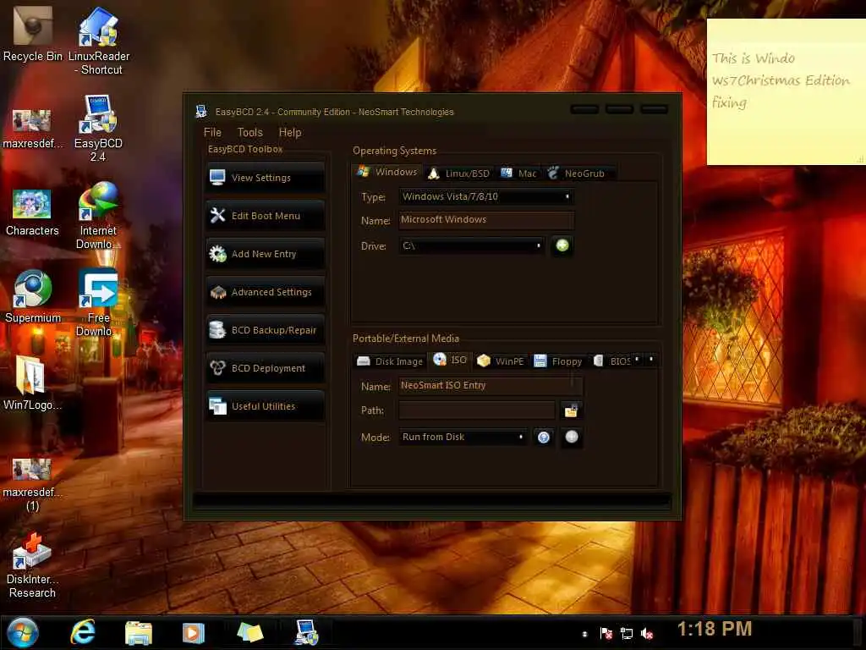Select Recycle Bin desktop icon
Screen dimensions: 866x650
tap(32, 33)
